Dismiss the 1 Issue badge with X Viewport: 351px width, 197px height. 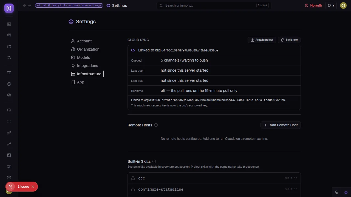point(33,187)
